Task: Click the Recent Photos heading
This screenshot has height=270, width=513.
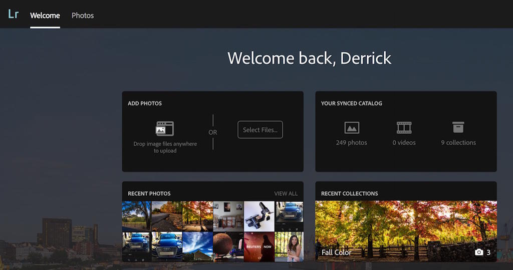Action: tap(149, 193)
